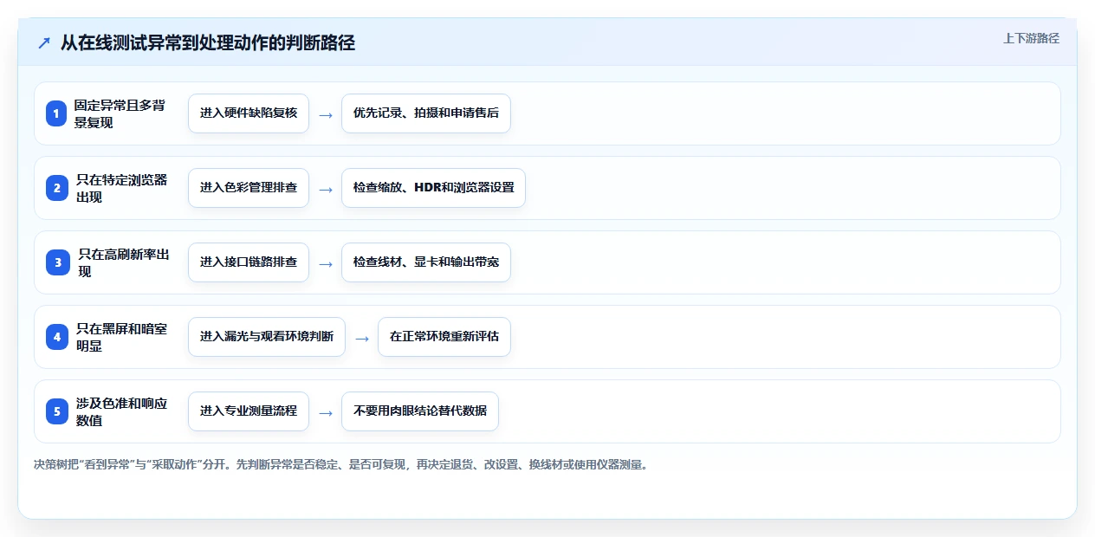This screenshot has height=537, width=1095.
Task: Click the title 从在线测试异常到处理动作的判断路径
Action: [208, 43]
